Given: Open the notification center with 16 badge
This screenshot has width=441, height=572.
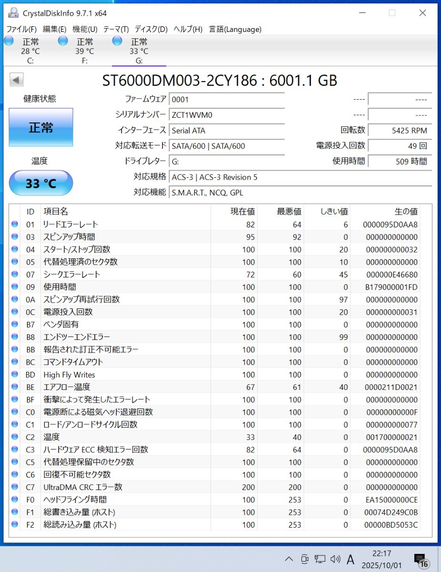Looking at the screenshot, I should coord(421,560).
